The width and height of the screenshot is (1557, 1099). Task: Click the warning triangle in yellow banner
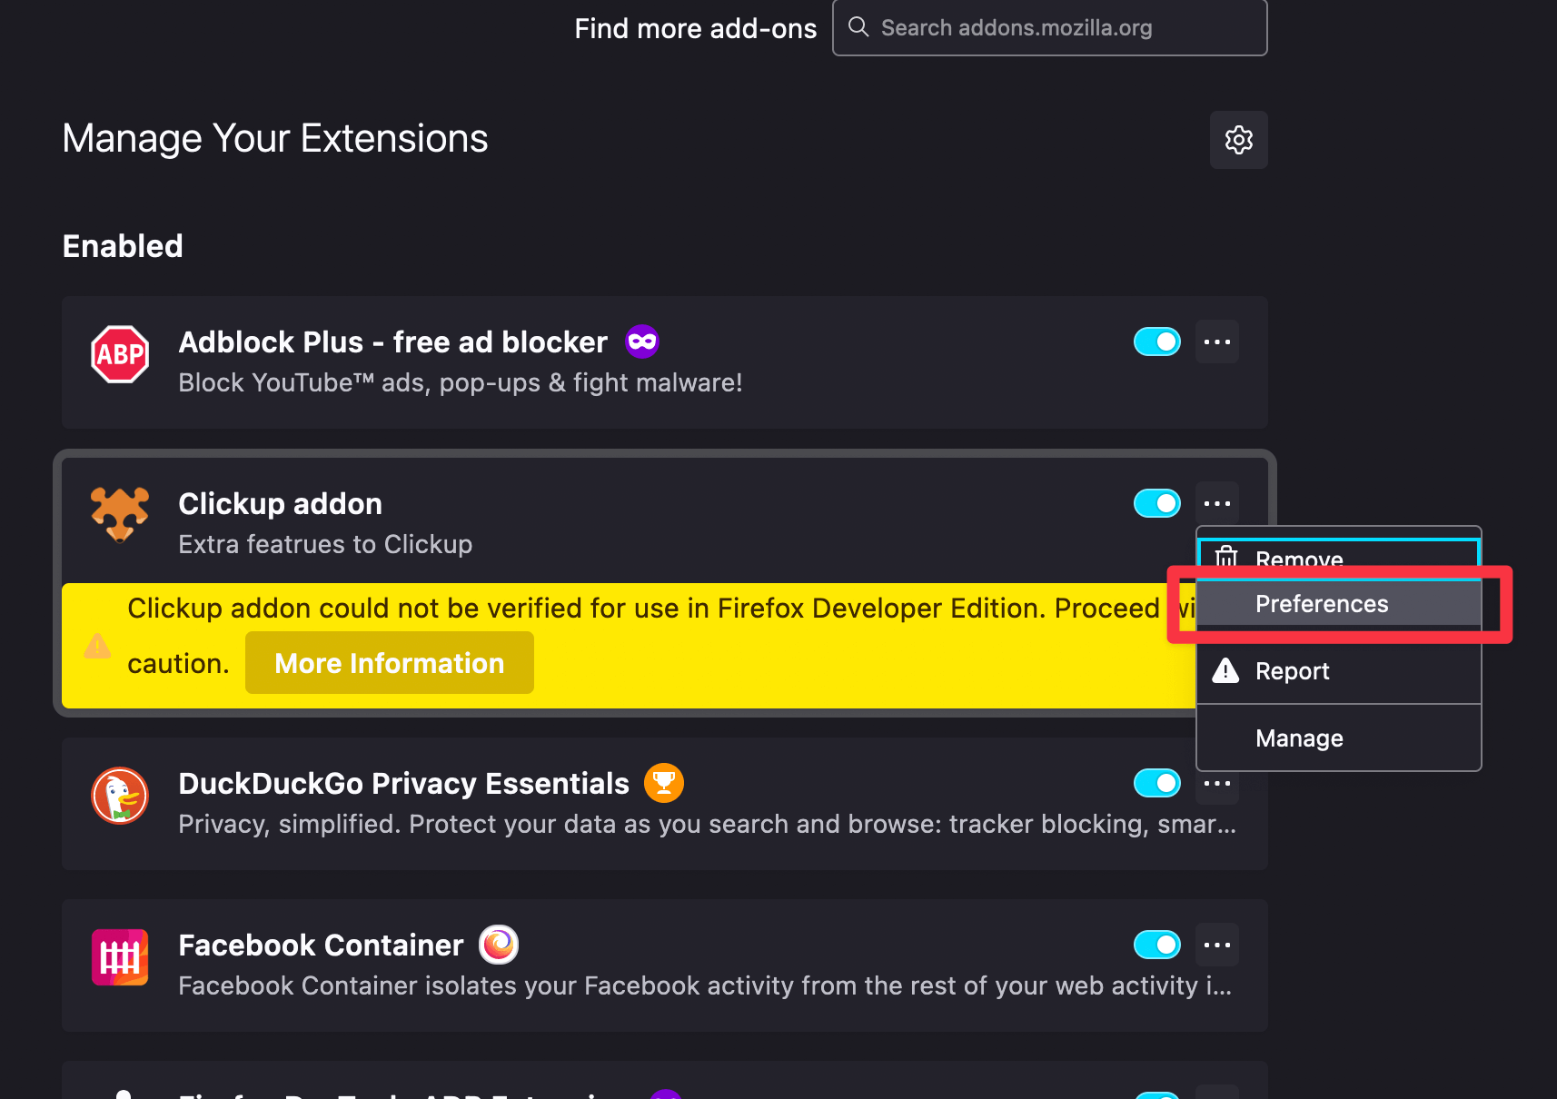pos(97,647)
